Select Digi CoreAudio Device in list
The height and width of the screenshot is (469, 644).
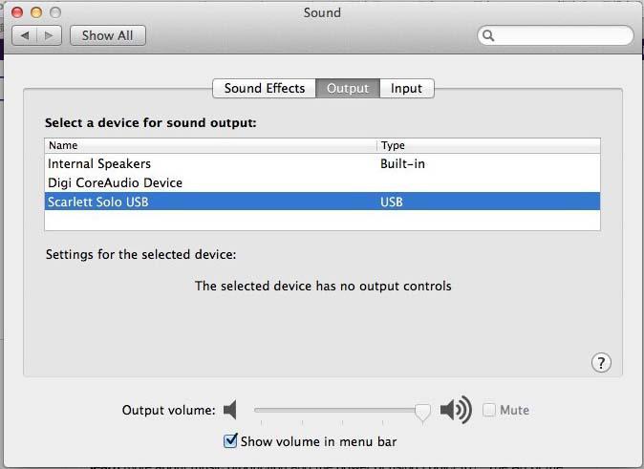click(x=115, y=182)
